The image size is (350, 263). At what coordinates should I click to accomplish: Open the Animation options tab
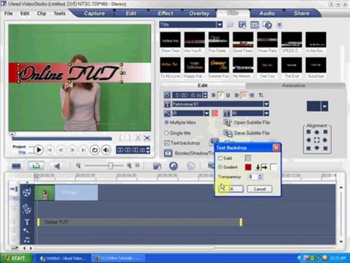click(294, 85)
